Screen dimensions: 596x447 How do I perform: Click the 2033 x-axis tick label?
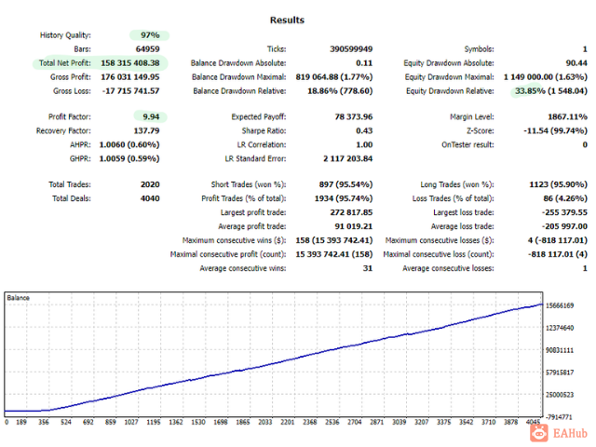pos(264,422)
